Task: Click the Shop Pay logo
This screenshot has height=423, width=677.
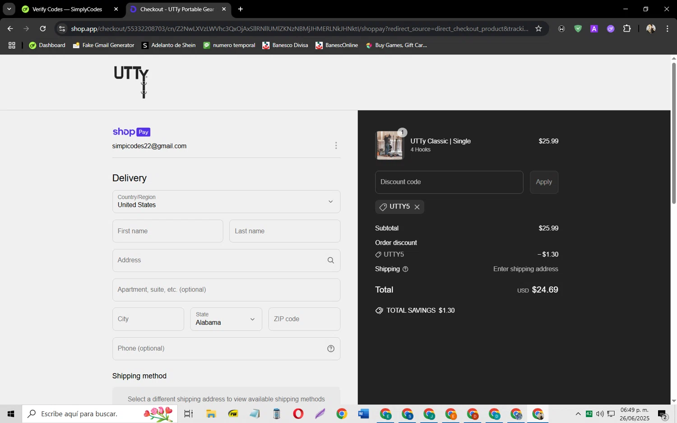Action: click(x=131, y=132)
